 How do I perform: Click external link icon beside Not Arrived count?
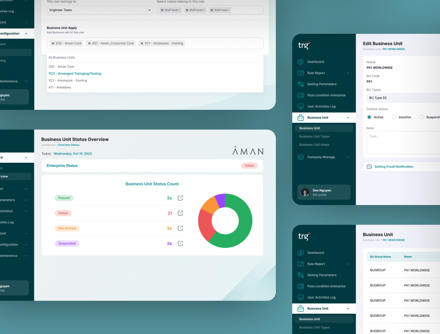click(x=180, y=228)
